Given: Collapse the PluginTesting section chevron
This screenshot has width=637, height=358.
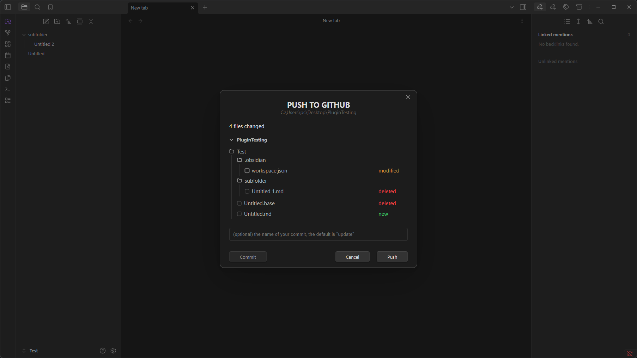Looking at the screenshot, I should click(x=231, y=140).
